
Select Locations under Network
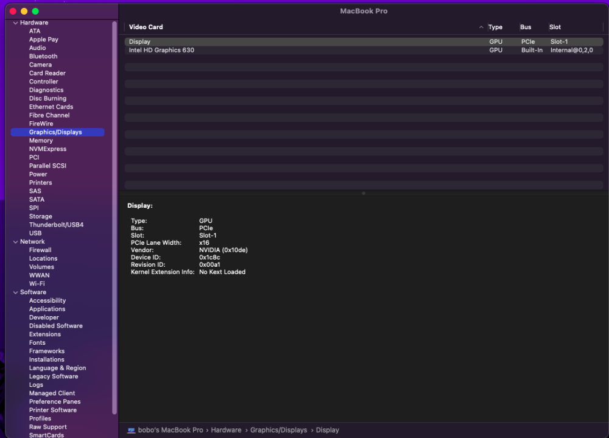[x=43, y=258]
